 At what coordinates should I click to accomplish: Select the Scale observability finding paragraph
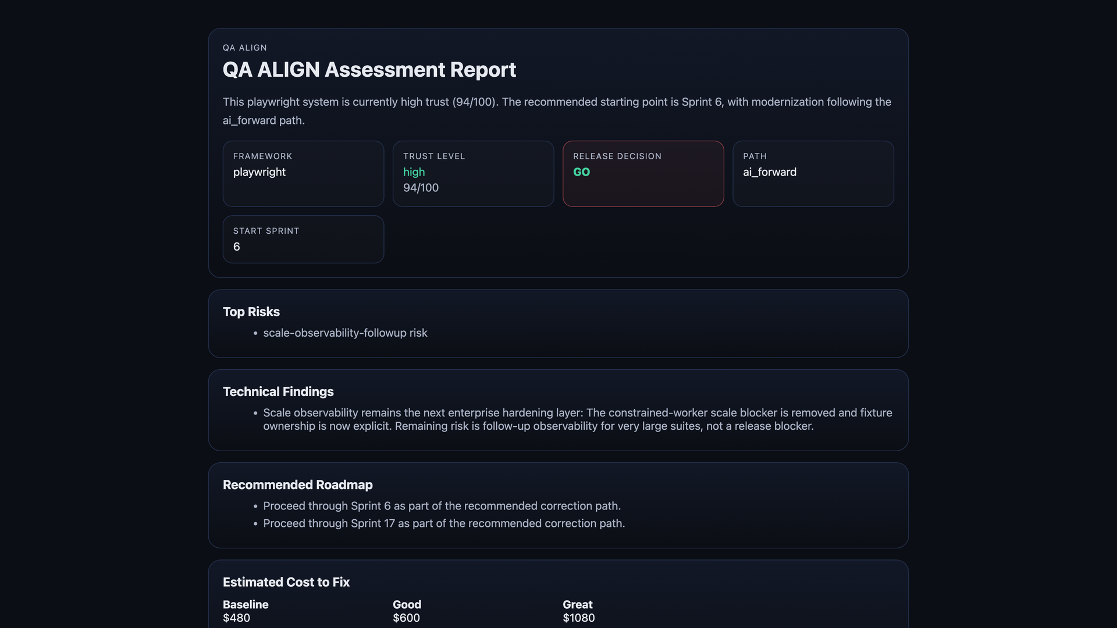coord(578,419)
